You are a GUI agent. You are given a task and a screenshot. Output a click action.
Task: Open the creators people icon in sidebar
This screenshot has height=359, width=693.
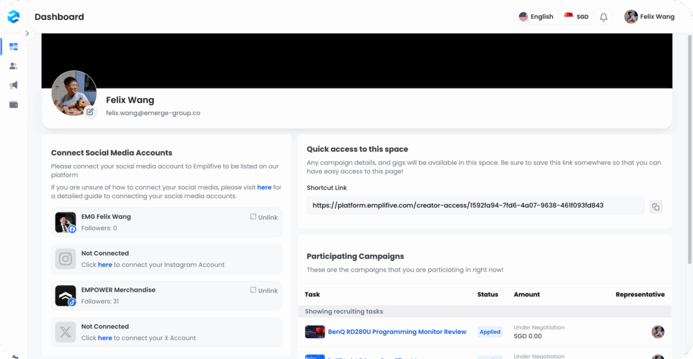pos(14,66)
